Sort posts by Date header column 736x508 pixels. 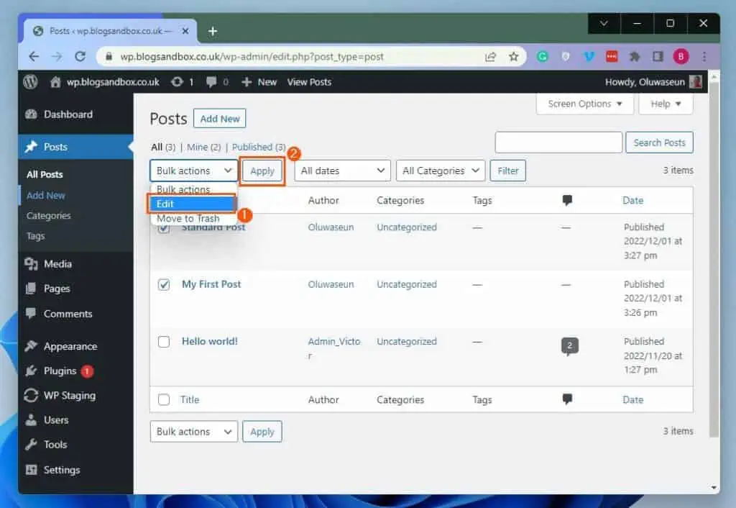pos(632,200)
